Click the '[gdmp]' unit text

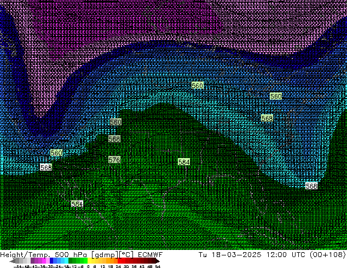[105, 255]
